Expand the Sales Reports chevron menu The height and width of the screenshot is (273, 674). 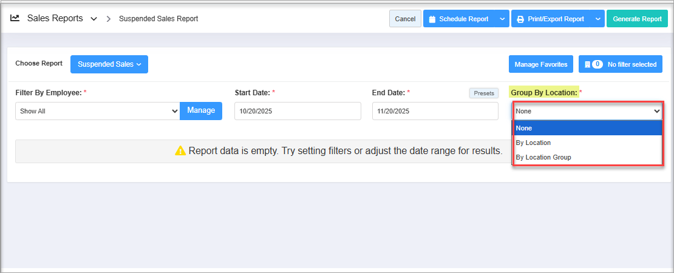point(94,19)
